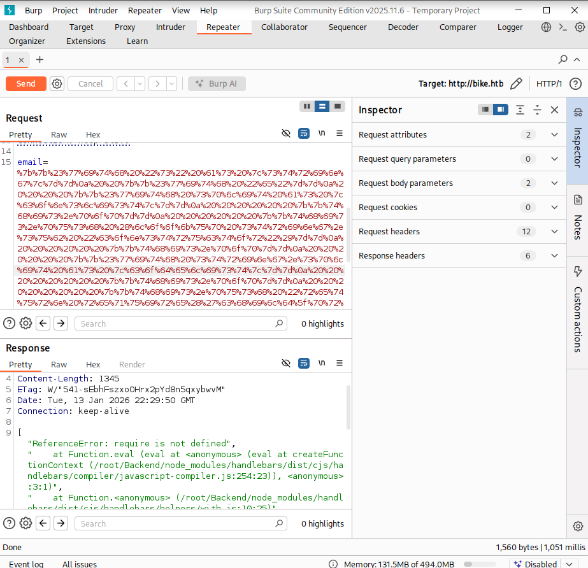Click the Burp AI button
588x568 pixels.
point(216,83)
